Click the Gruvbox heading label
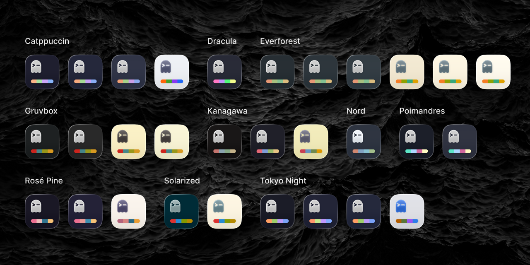The image size is (530, 265). [x=41, y=111]
